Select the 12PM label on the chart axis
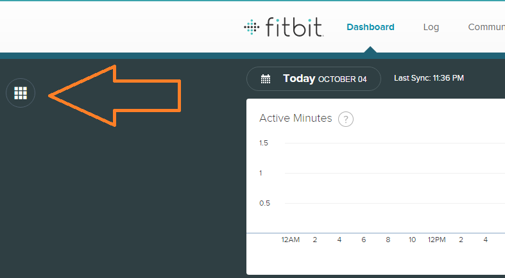Screen dimensions: 505x278 pos(436,240)
